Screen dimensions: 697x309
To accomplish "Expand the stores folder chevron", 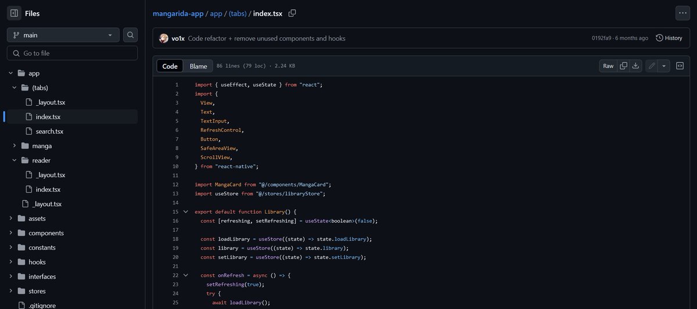I will 10,291.
